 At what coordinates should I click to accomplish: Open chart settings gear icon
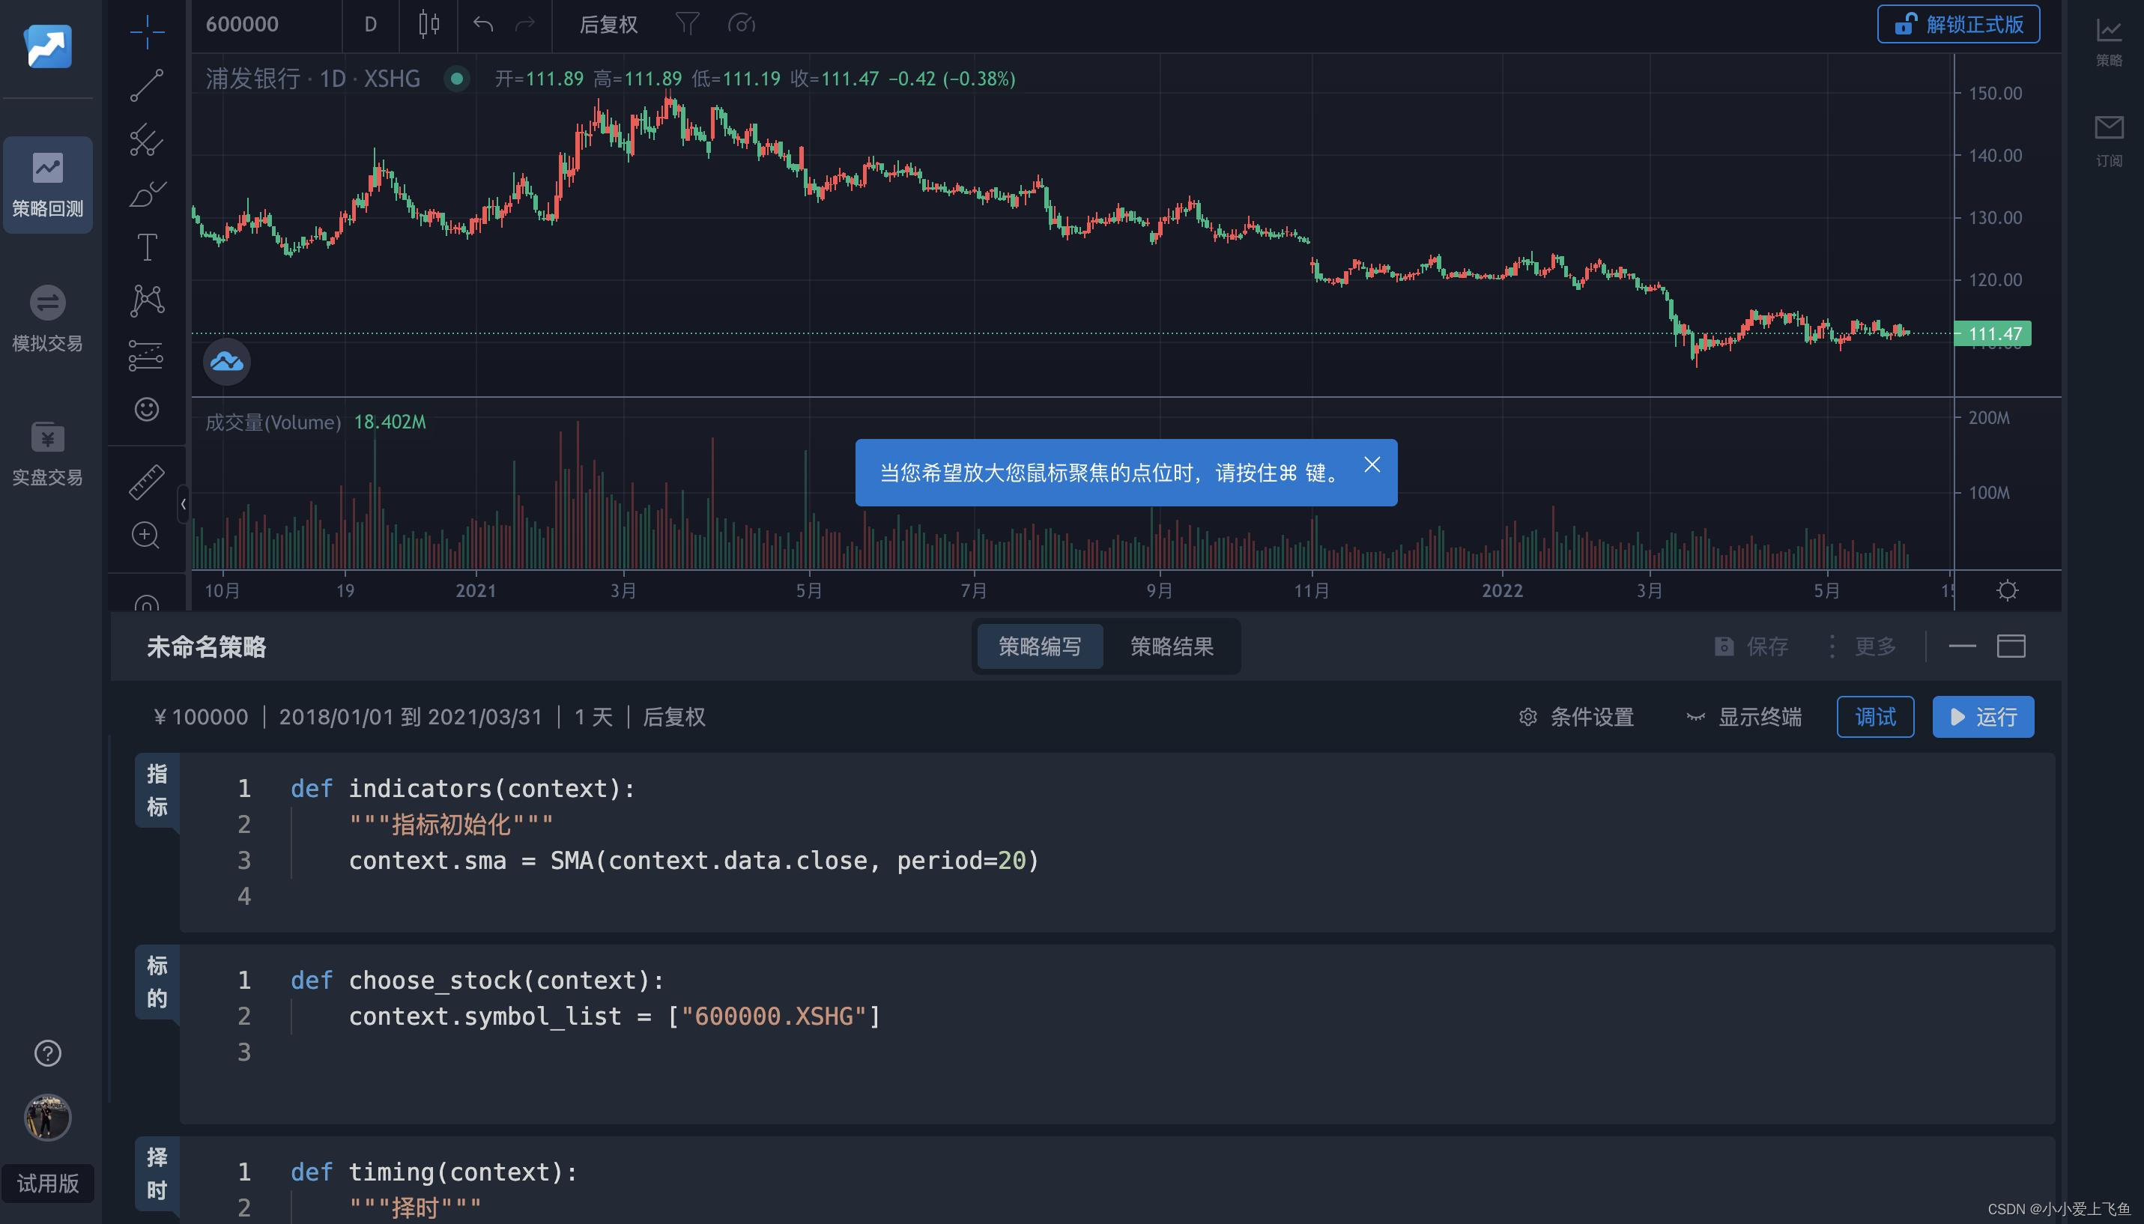[x=2007, y=590]
